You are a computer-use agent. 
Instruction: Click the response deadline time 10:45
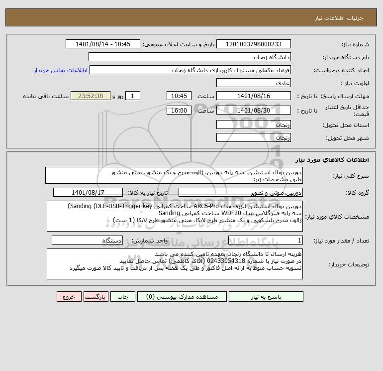pos(179,96)
